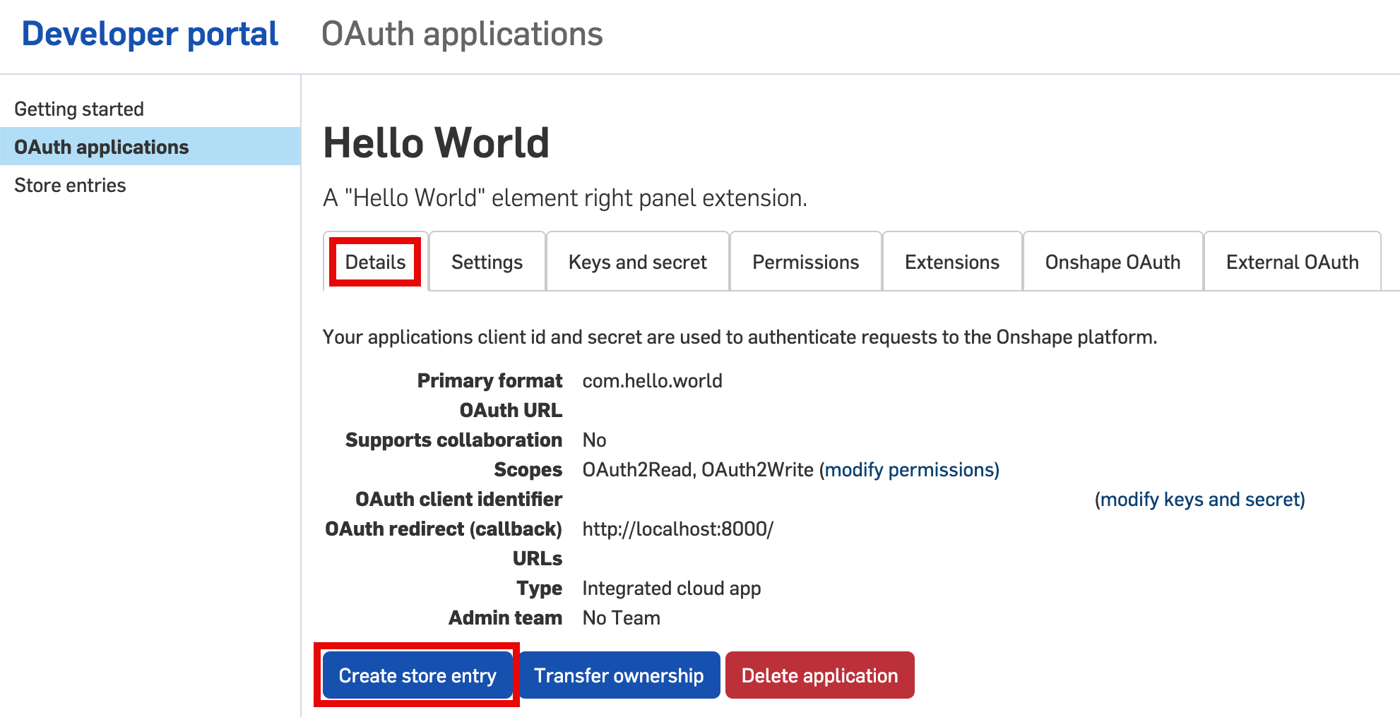This screenshot has width=1400, height=717.
Task: Click the Delete application button
Action: (819, 675)
